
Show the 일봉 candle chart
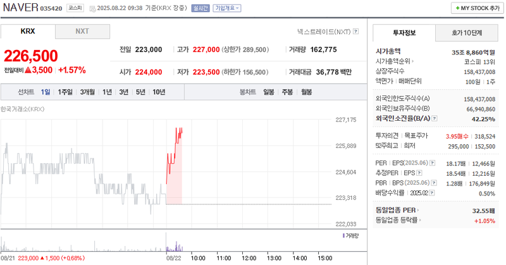(x=268, y=92)
